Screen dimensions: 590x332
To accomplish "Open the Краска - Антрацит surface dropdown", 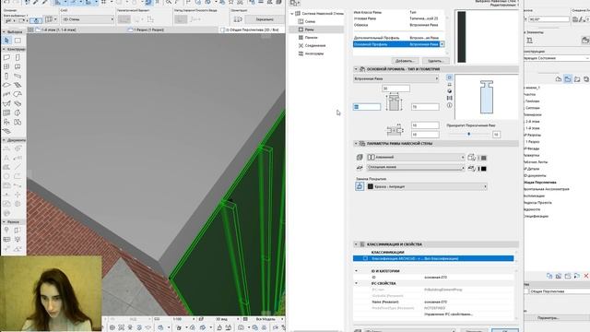I will click(x=427, y=186).
